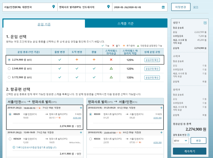Click the 여정변경 button
The height and width of the screenshot is (158, 213).
[181, 7]
